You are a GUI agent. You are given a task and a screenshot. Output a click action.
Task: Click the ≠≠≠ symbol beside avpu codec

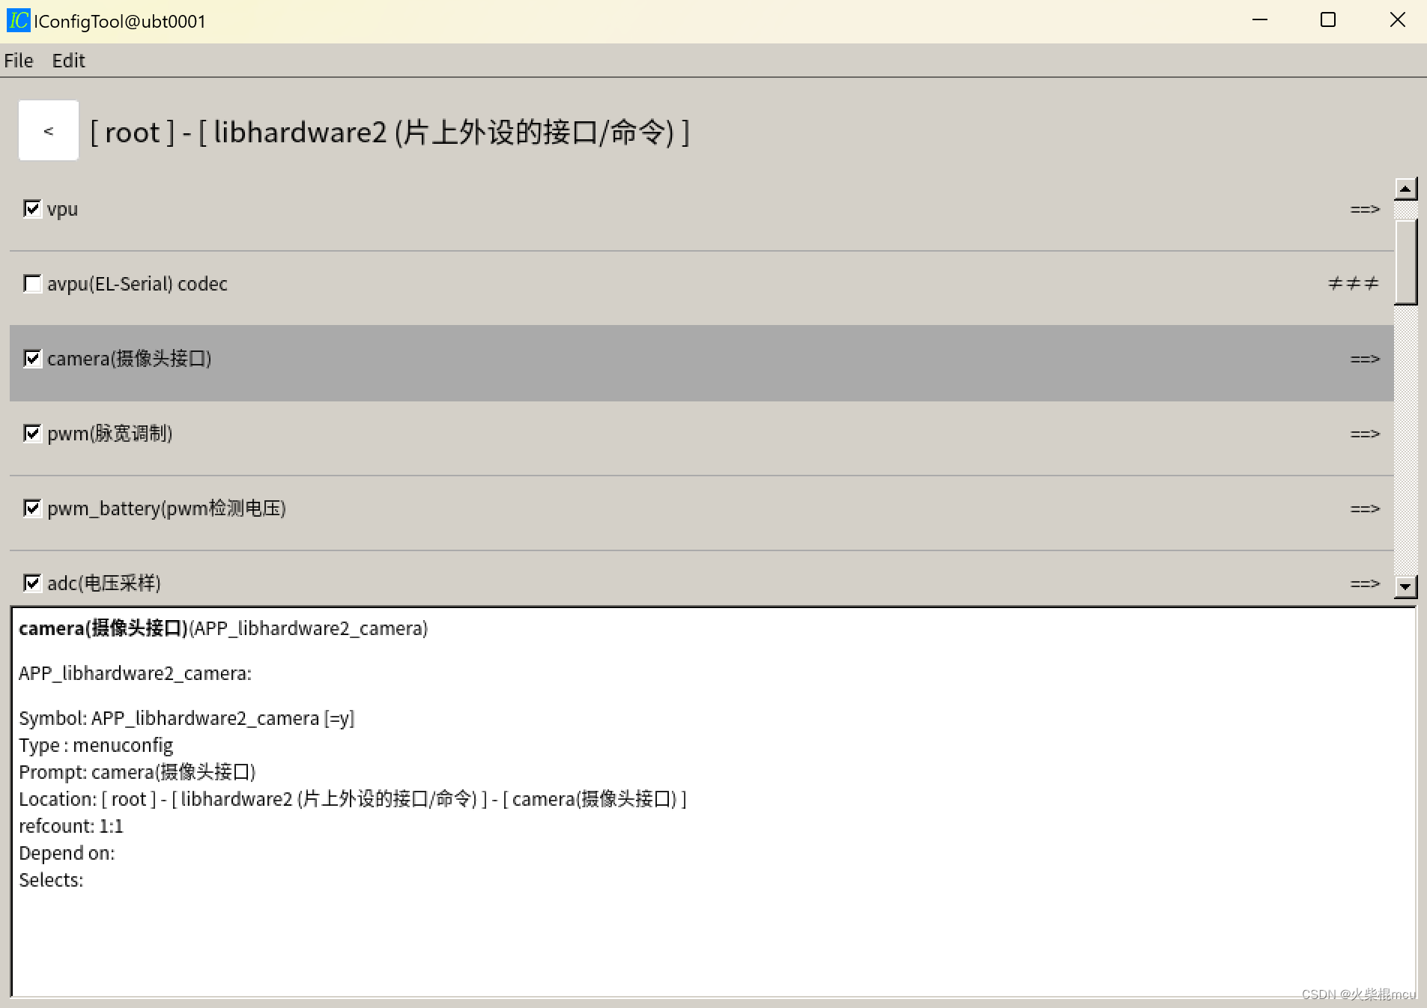point(1353,283)
